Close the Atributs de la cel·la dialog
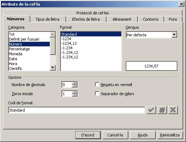Viewport: 186px width, 142px height. coord(181,4)
